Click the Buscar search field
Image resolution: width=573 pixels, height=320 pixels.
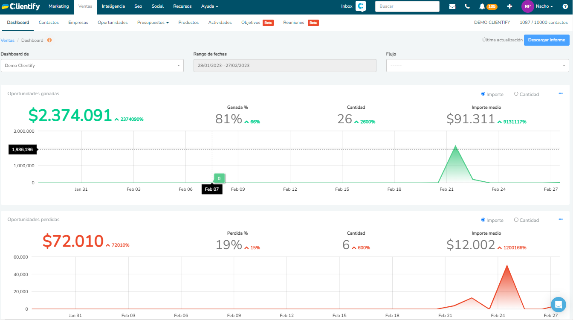tap(407, 6)
